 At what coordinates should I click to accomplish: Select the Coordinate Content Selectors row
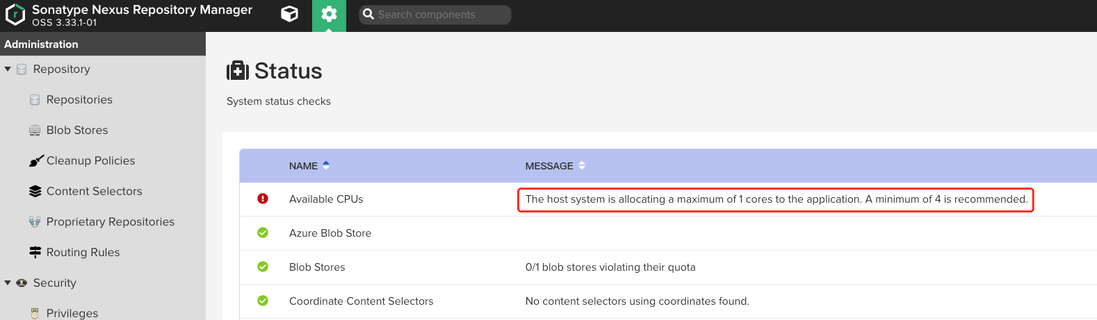pos(361,301)
